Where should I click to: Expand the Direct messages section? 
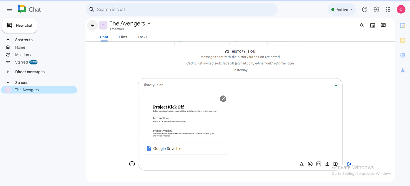(8, 72)
